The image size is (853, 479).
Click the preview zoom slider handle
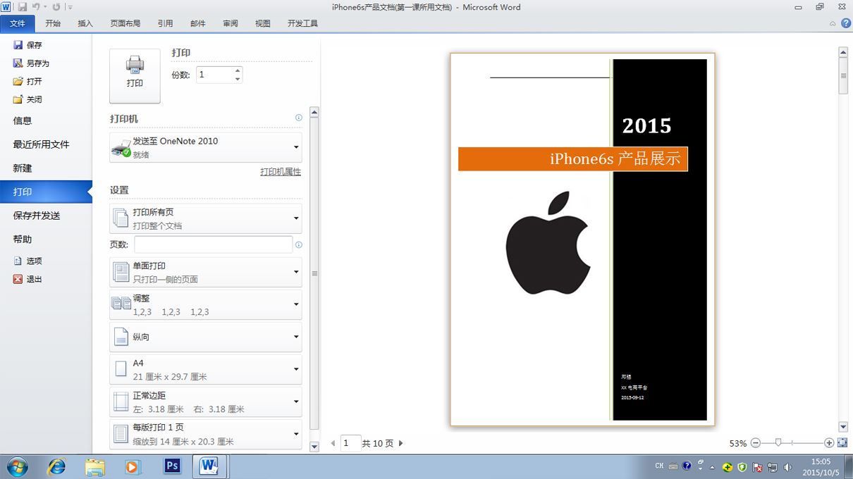778,442
